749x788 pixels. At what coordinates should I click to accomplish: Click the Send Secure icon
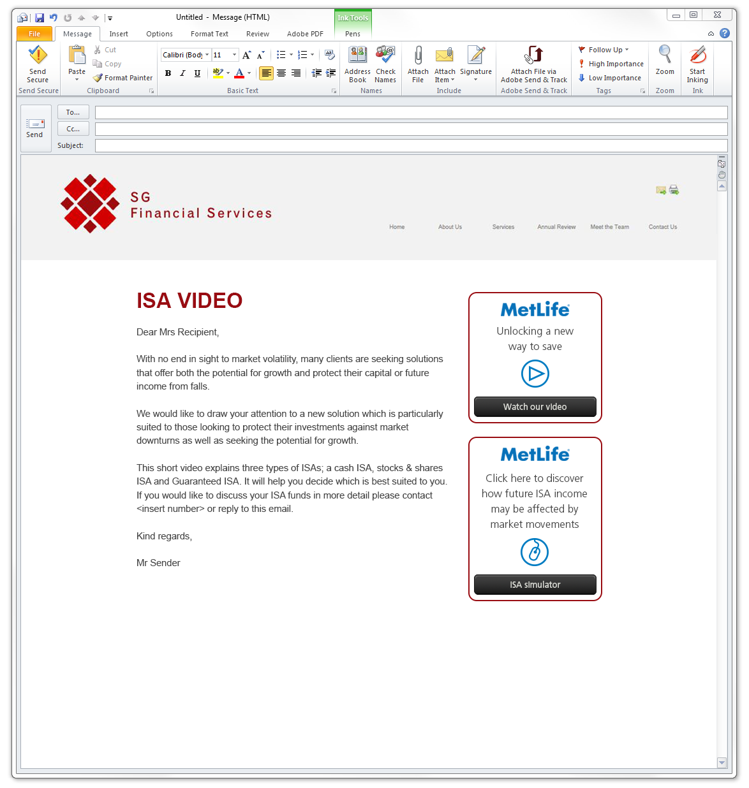click(38, 55)
